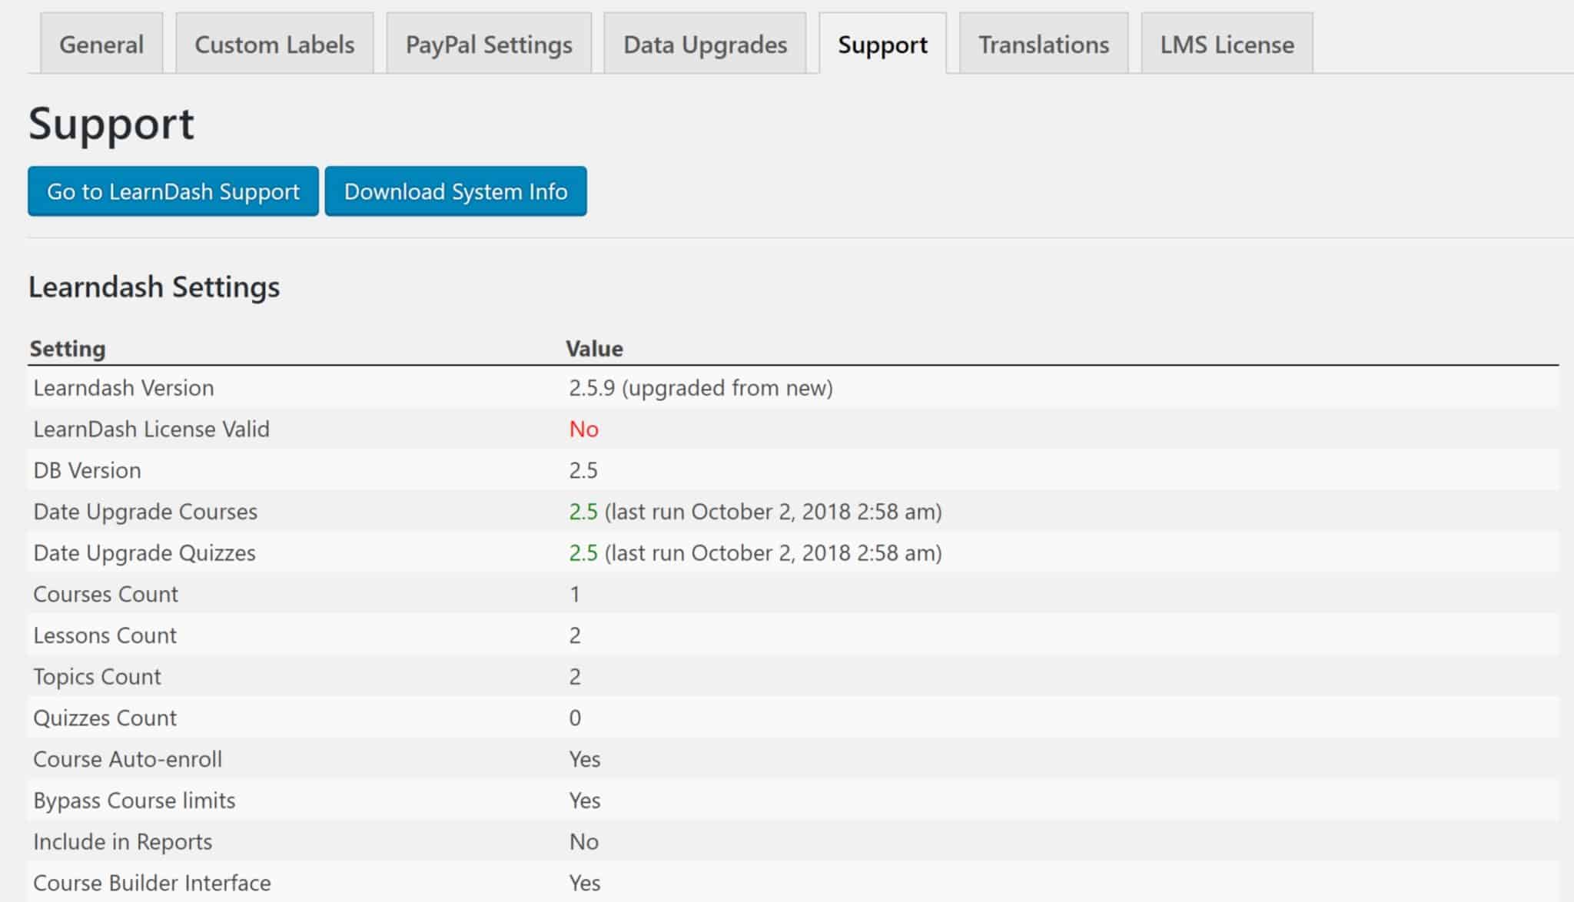
Task: Switch to Custom Labels tab
Action: coord(274,45)
